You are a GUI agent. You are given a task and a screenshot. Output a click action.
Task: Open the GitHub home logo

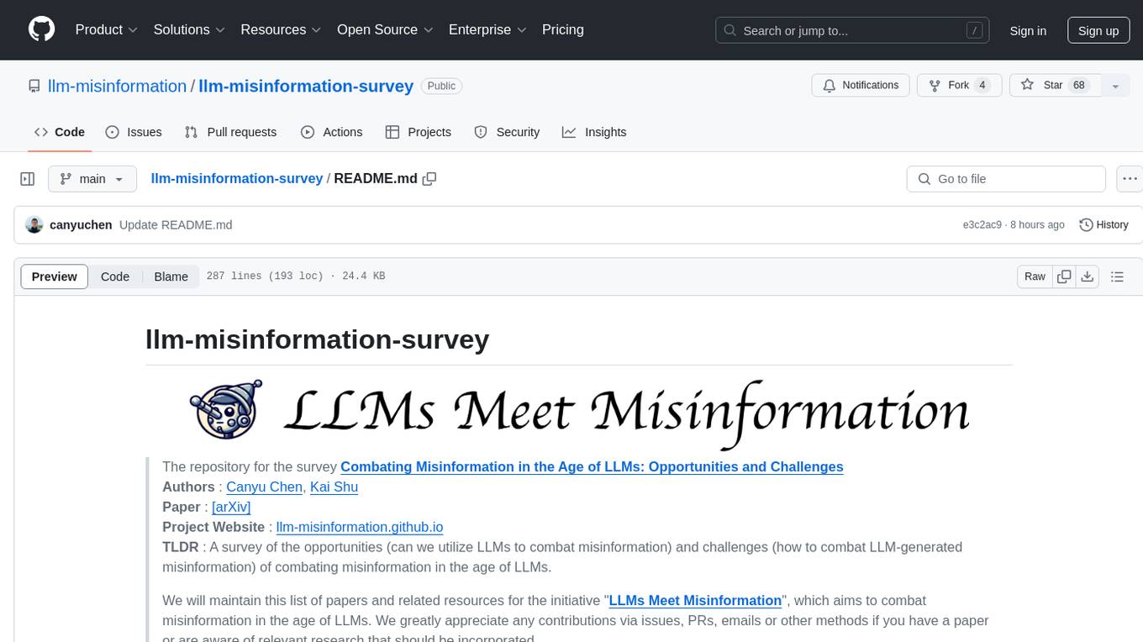pyautogui.click(x=41, y=29)
